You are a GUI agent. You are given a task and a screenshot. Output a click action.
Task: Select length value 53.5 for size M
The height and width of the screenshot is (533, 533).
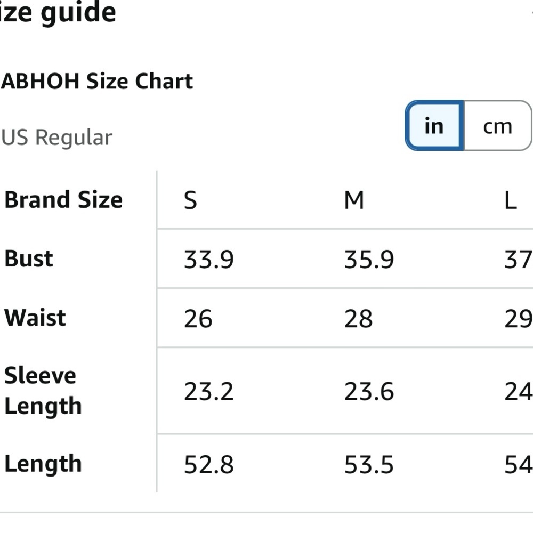click(x=369, y=465)
